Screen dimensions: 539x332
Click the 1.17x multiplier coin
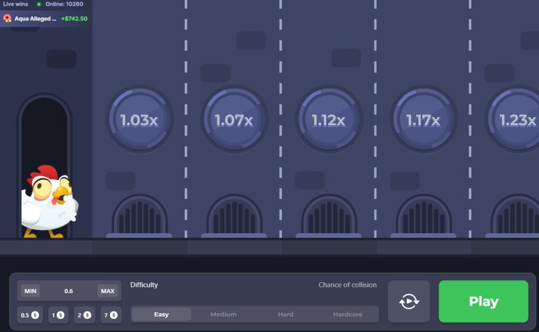pos(424,120)
